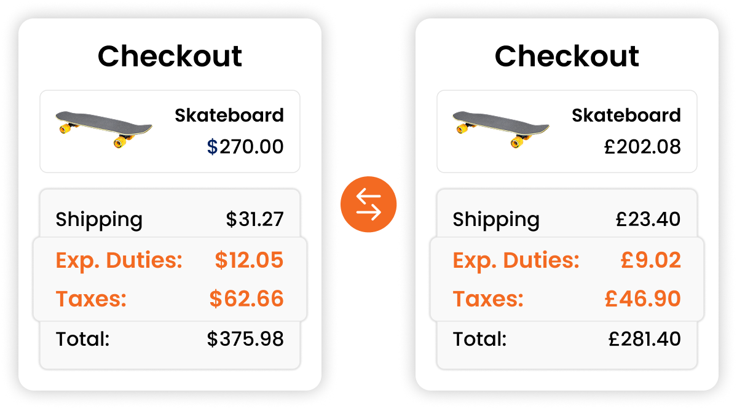
Task: Click the $375.98 total amount
Action: point(245,339)
